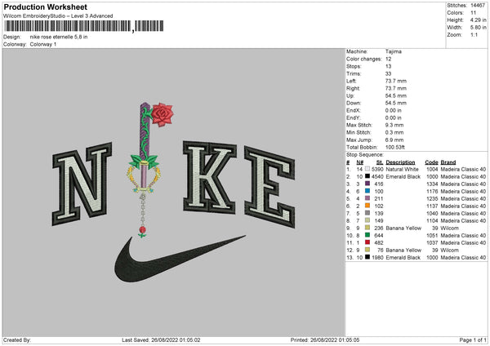Select the letter E in the design preview

(269, 186)
